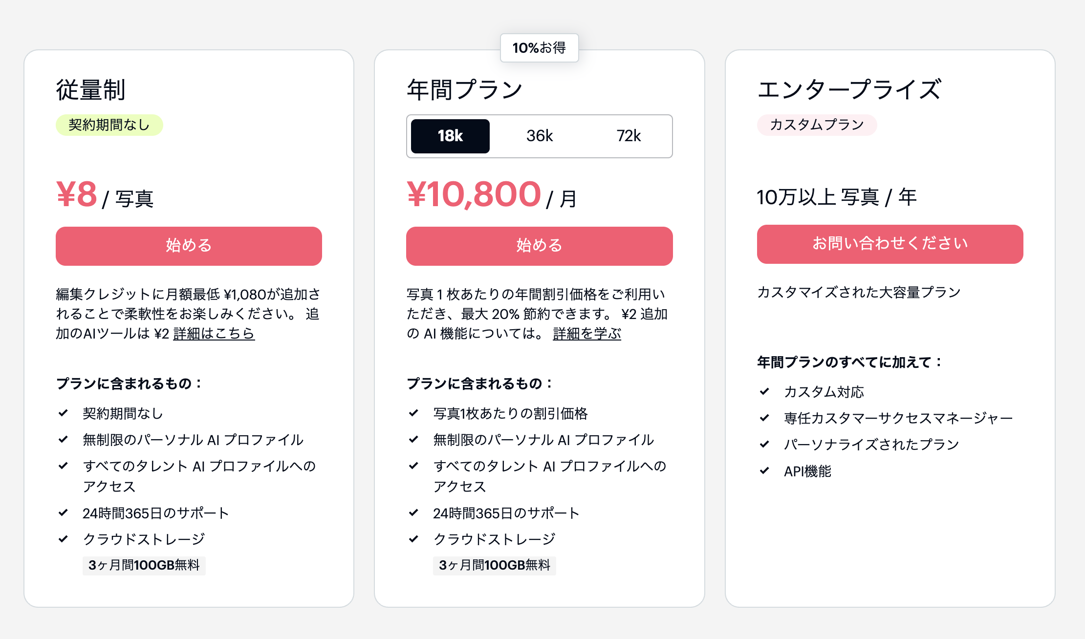Click the checkmark beside API機能
The image size is (1085, 639).
click(764, 471)
